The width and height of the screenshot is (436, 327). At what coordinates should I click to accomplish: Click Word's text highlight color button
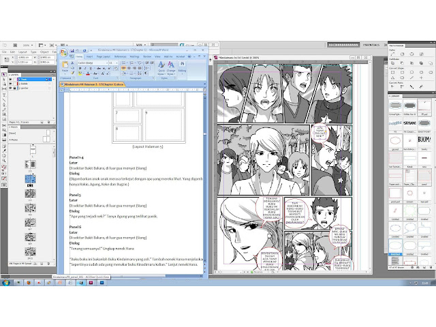tap(80, 74)
